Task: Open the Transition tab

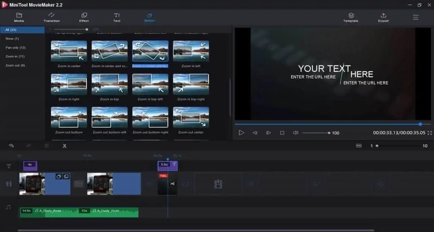Action: pyautogui.click(x=51, y=17)
